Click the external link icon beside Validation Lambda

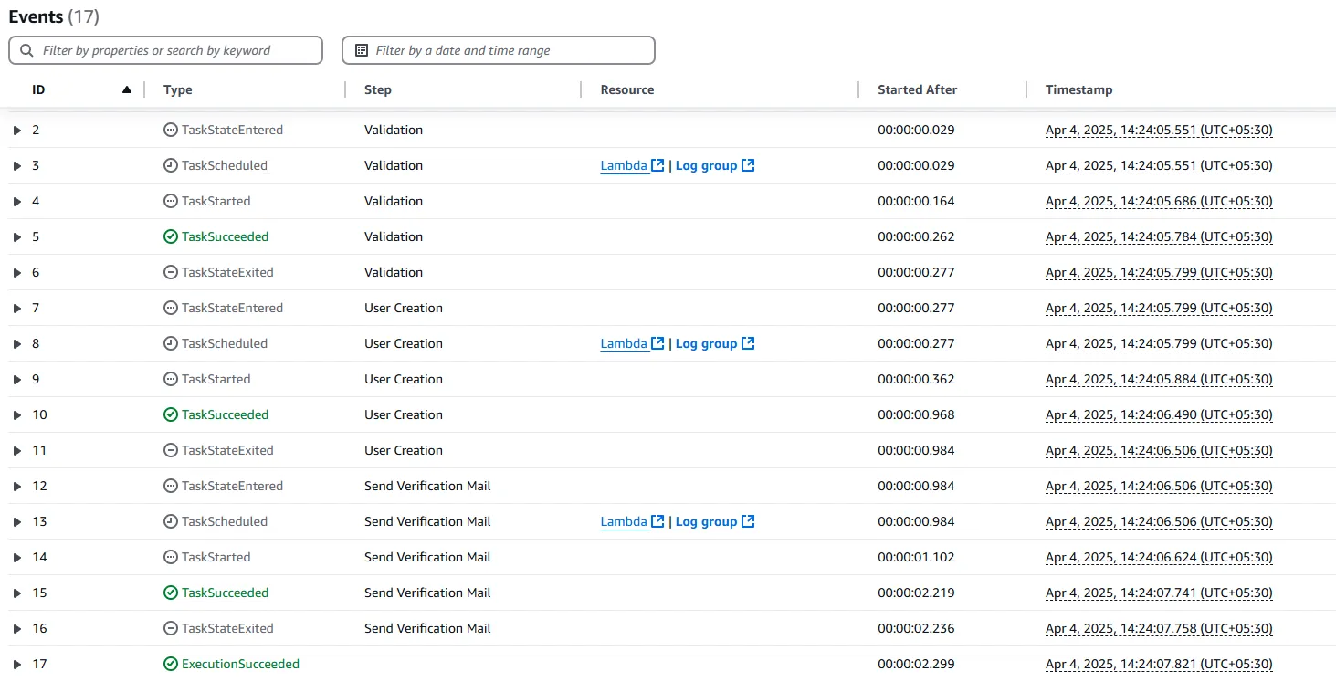(x=657, y=166)
